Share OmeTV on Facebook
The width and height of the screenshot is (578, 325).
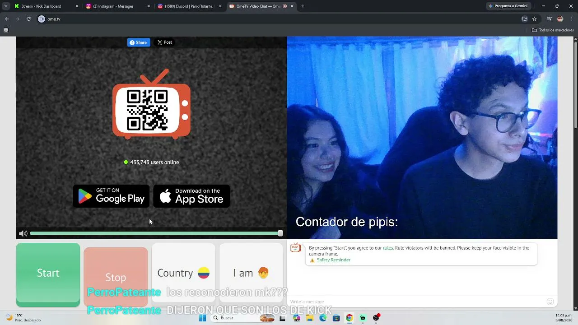tap(139, 42)
